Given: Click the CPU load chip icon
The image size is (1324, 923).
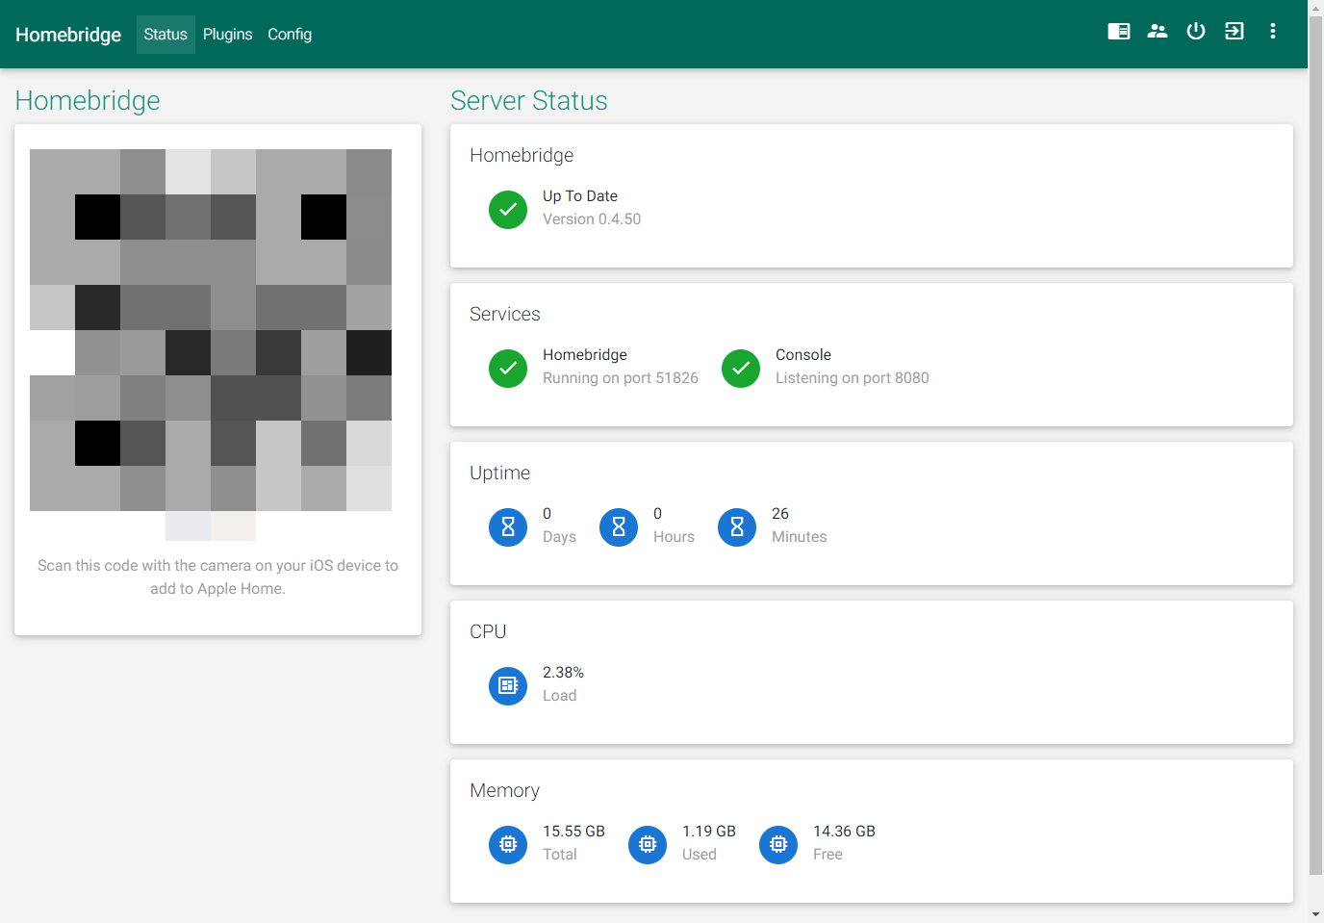Looking at the screenshot, I should tap(508, 686).
